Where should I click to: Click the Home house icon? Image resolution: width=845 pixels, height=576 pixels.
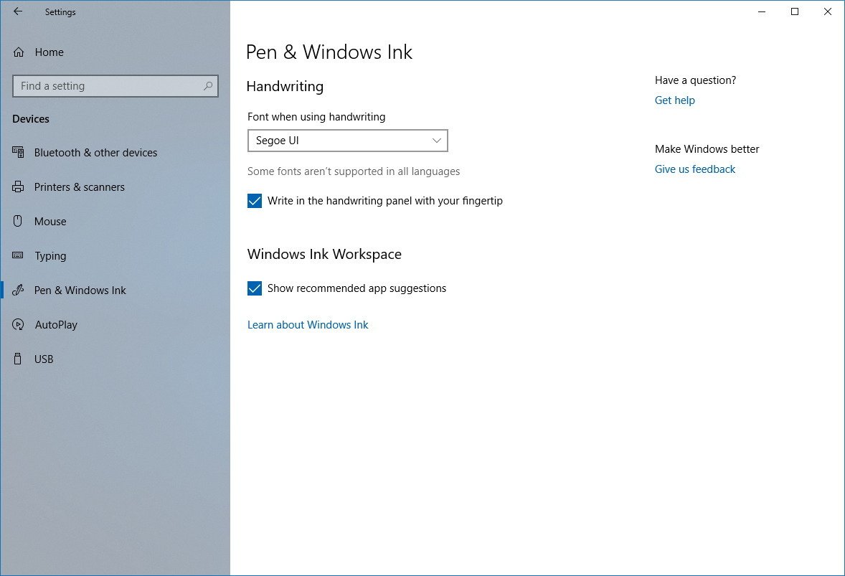pyautogui.click(x=19, y=52)
